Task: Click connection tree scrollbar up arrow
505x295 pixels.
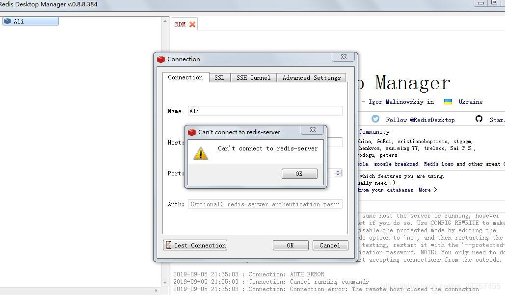Action: coord(165,21)
